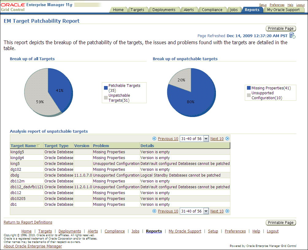308x250 pixels.
Task: Click the footer My Oracle Support link
Action: click(x=185, y=231)
